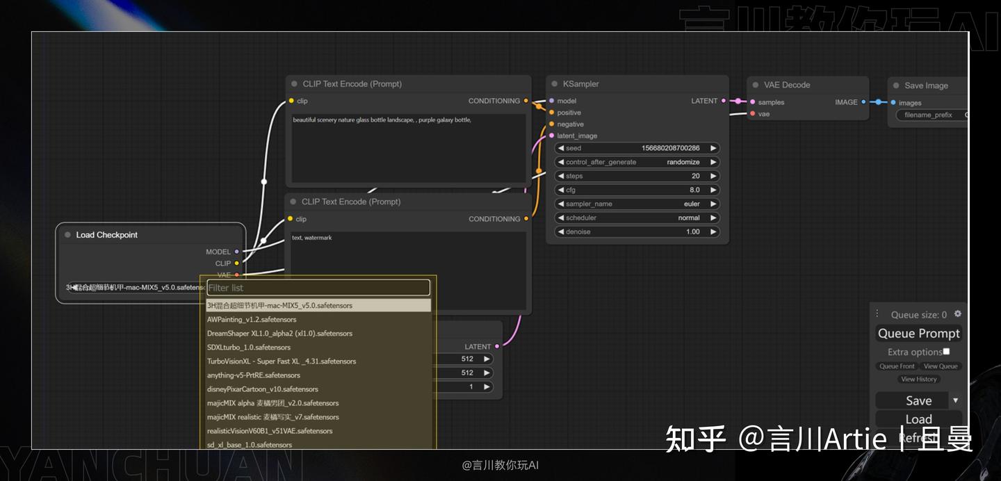Click the View History button
Screen dimensions: 1001x481
click(919, 379)
